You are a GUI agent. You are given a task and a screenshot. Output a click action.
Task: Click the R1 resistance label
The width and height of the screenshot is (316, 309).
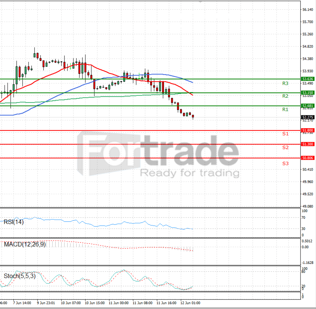[x=285, y=109]
